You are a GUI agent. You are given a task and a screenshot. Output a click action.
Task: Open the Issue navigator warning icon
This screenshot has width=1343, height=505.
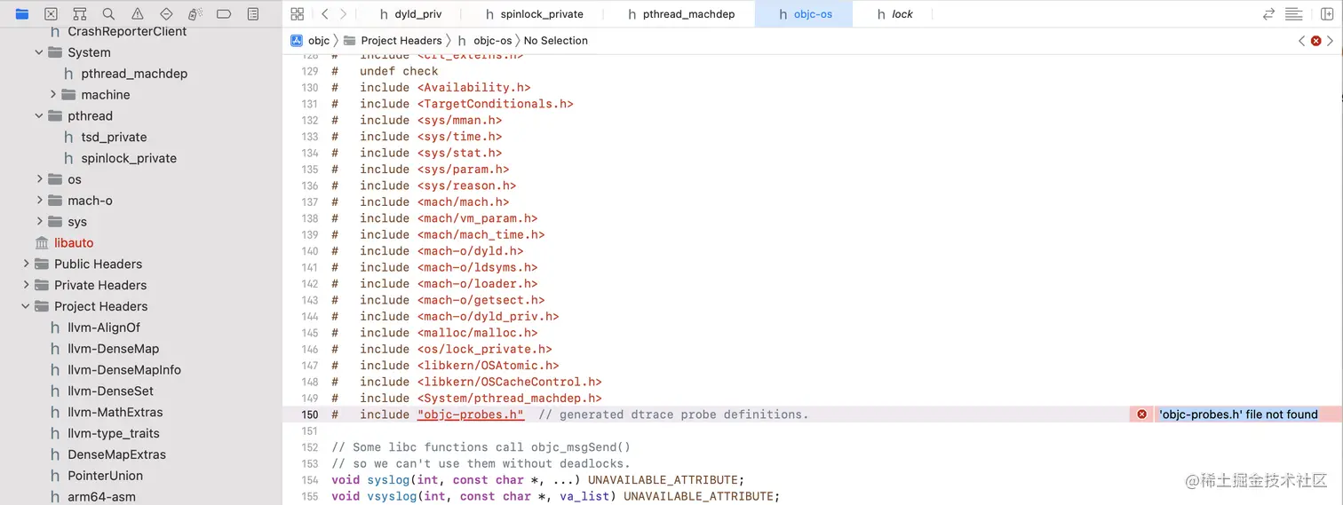coord(137,14)
